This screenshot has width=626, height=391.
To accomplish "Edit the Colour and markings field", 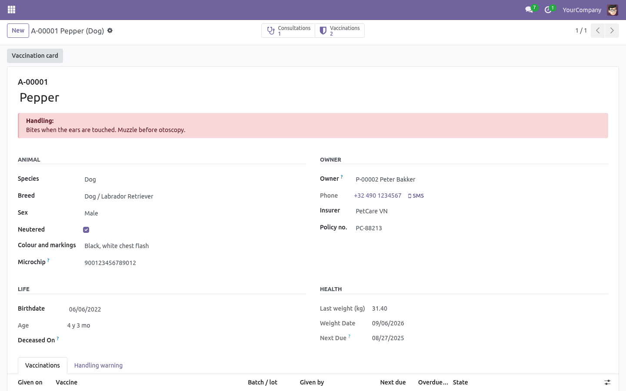I will tap(194, 246).
